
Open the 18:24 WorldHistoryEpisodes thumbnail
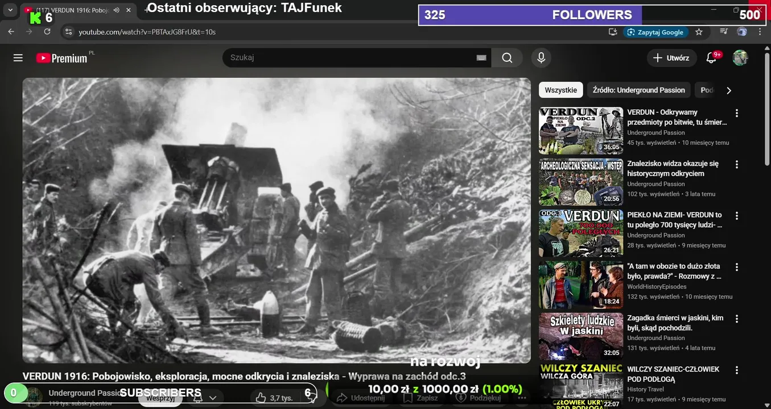[x=581, y=285]
